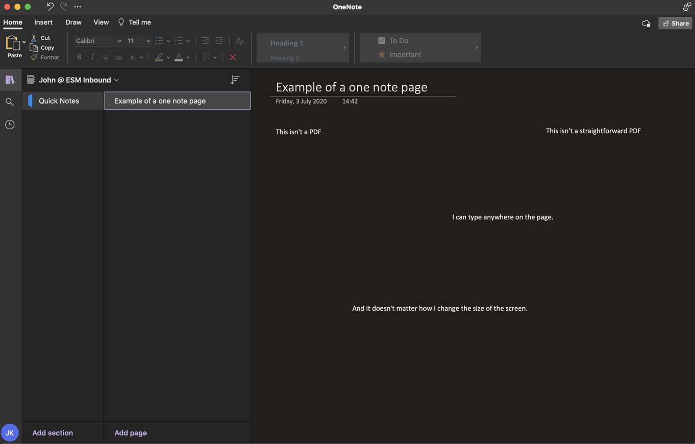
Task: Apply the text highlight color
Action: click(159, 57)
